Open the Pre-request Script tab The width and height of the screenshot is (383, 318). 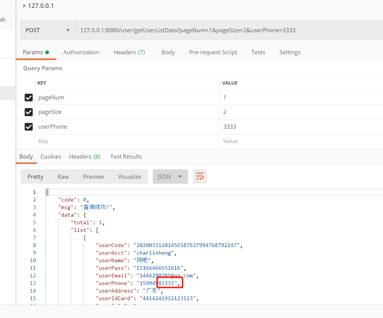(213, 52)
